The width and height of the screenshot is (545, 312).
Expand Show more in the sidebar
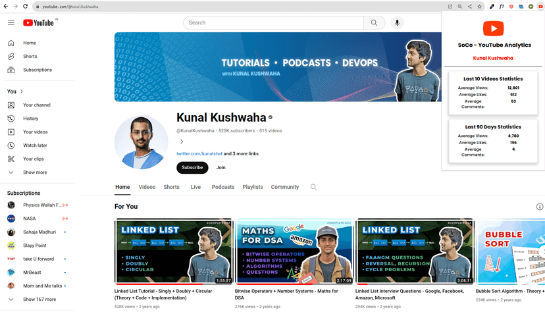(x=34, y=172)
